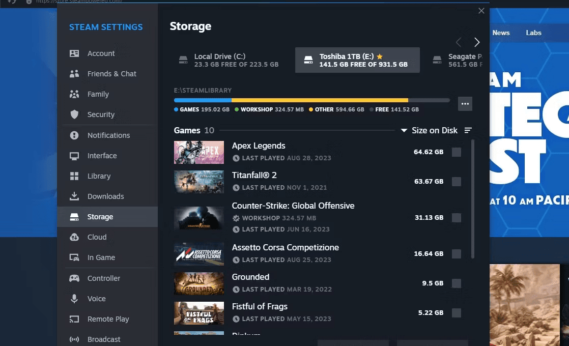
Task: Click the clock icon under Titanfall 2
Action: [x=236, y=188]
